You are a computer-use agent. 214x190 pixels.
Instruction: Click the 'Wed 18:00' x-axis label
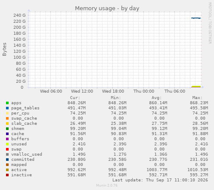(x=113, y=91)
